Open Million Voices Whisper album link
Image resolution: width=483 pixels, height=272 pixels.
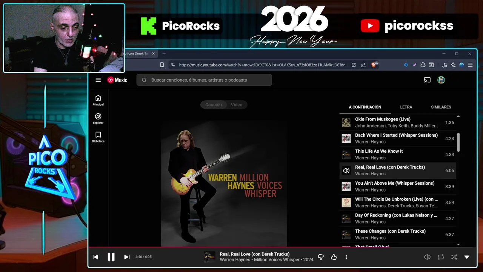click(277, 260)
